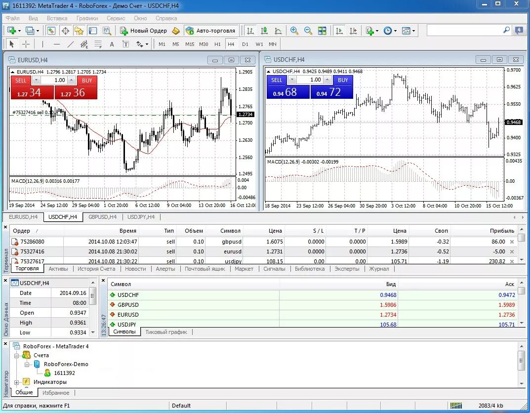The height and width of the screenshot is (413, 530).
Task: Open the Strategy Tester magnifier icon
Action: coord(107,31)
